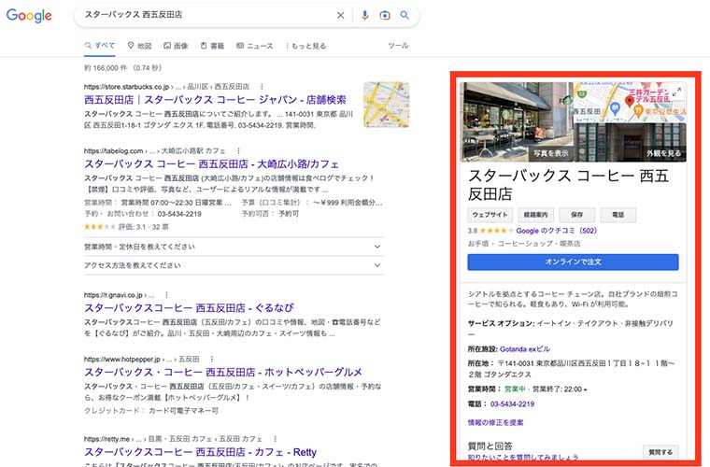The width and height of the screenshot is (710, 467).
Task: Open the もっと見る menu
Action: (x=305, y=46)
